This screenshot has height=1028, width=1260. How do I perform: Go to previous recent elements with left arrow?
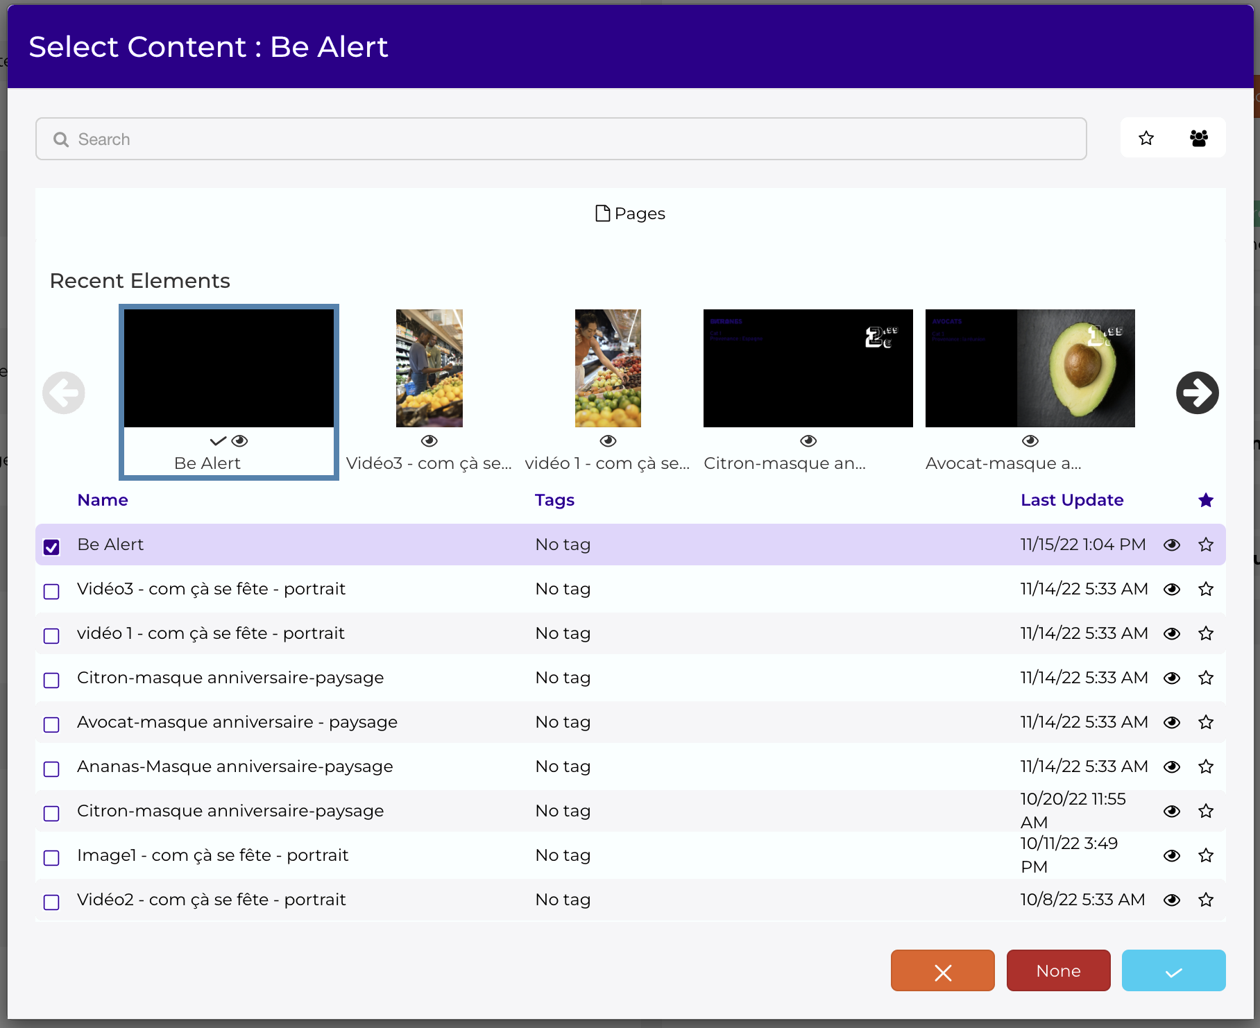coord(64,393)
